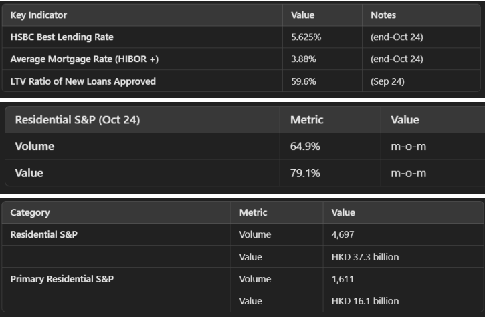Select the 1,611 volume cell
This screenshot has height=317, width=485.
(343, 279)
